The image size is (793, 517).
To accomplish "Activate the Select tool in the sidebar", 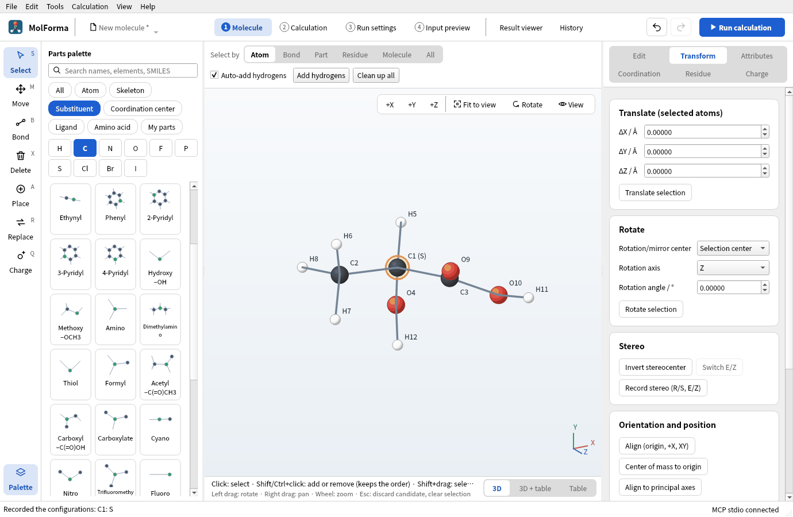I will (21, 62).
